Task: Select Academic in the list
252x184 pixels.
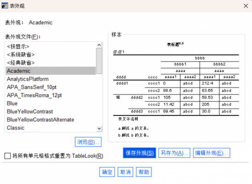Action: [x=51, y=71]
